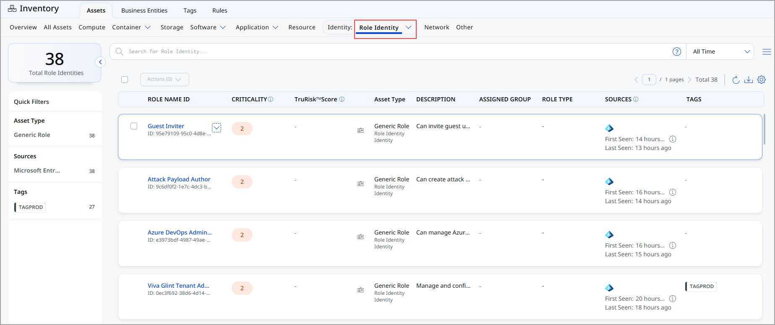Check the Guest Inviter row checkbox
Screen dimensions: 775x325
point(134,126)
